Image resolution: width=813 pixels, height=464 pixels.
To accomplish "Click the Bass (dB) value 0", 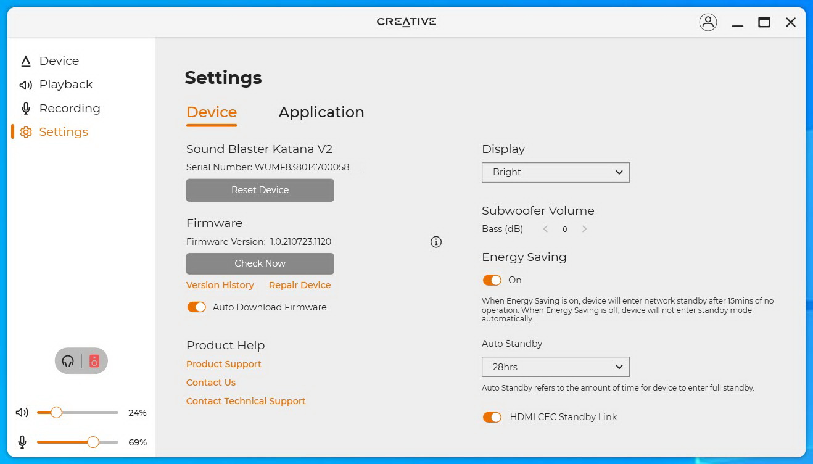I will [x=565, y=230].
